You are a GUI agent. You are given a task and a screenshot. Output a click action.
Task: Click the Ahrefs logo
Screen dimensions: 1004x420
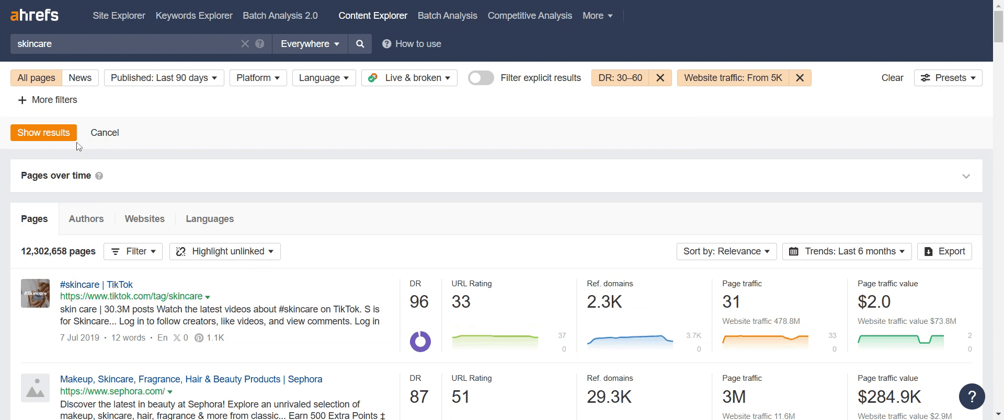pos(35,15)
